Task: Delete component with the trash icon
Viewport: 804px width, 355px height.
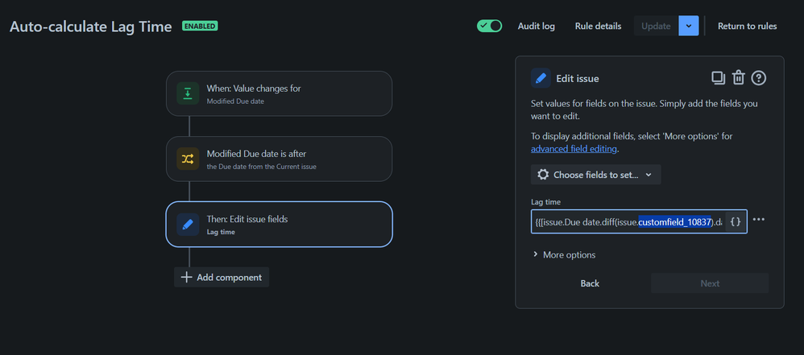Action: (x=738, y=78)
